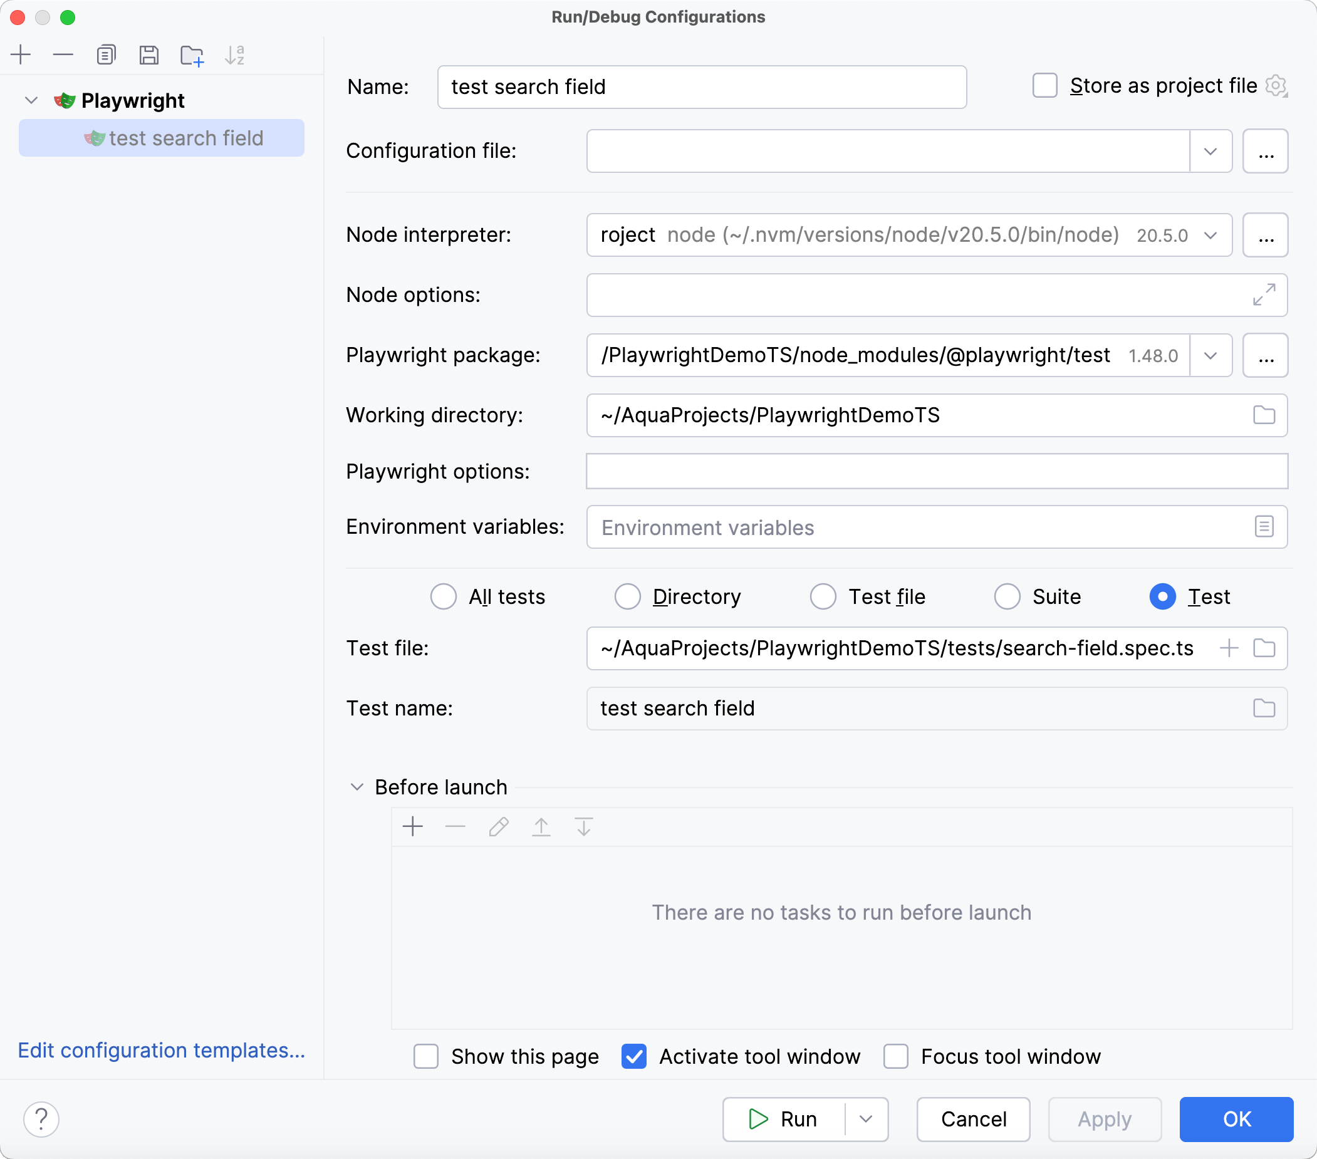Collapse the Playwright configurations group
Screen dimensions: 1317x1159
coord(30,100)
